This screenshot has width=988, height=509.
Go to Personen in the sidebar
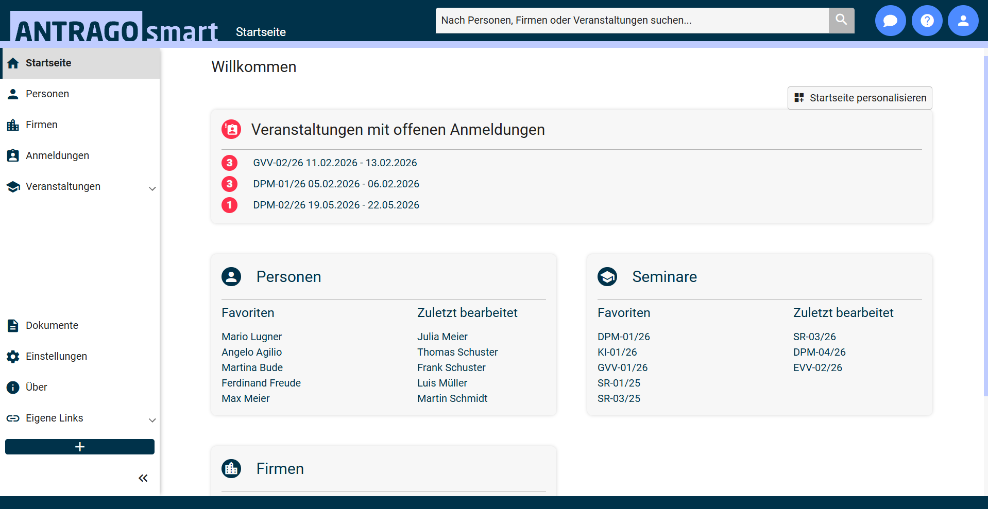click(x=47, y=94)
